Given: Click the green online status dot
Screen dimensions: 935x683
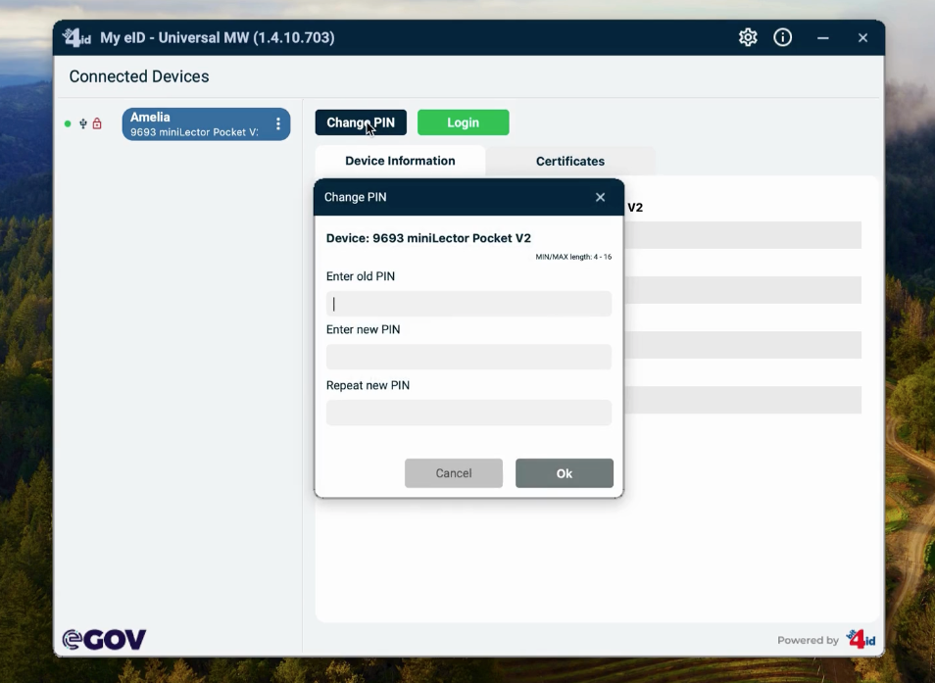Looking at the screenshot, I should (68, 124).
